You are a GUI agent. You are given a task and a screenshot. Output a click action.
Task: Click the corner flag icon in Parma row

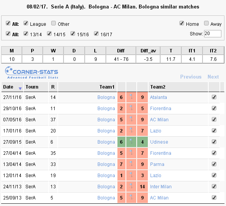click(x=131, y=164)
